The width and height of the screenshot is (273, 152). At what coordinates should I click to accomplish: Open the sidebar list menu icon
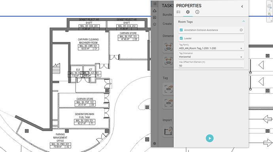click(x=155, y=4)
